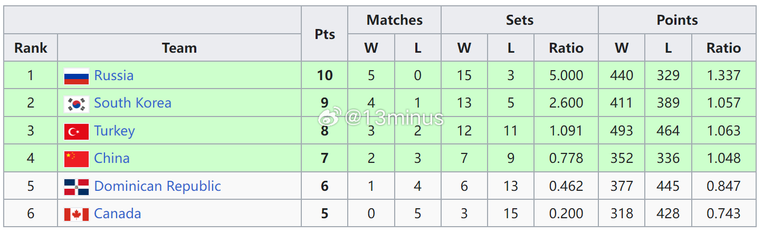The image size is (763, 233).
Task: Select Russia's 5.000 sets ratio cell
Action: (x=566, y=75)
